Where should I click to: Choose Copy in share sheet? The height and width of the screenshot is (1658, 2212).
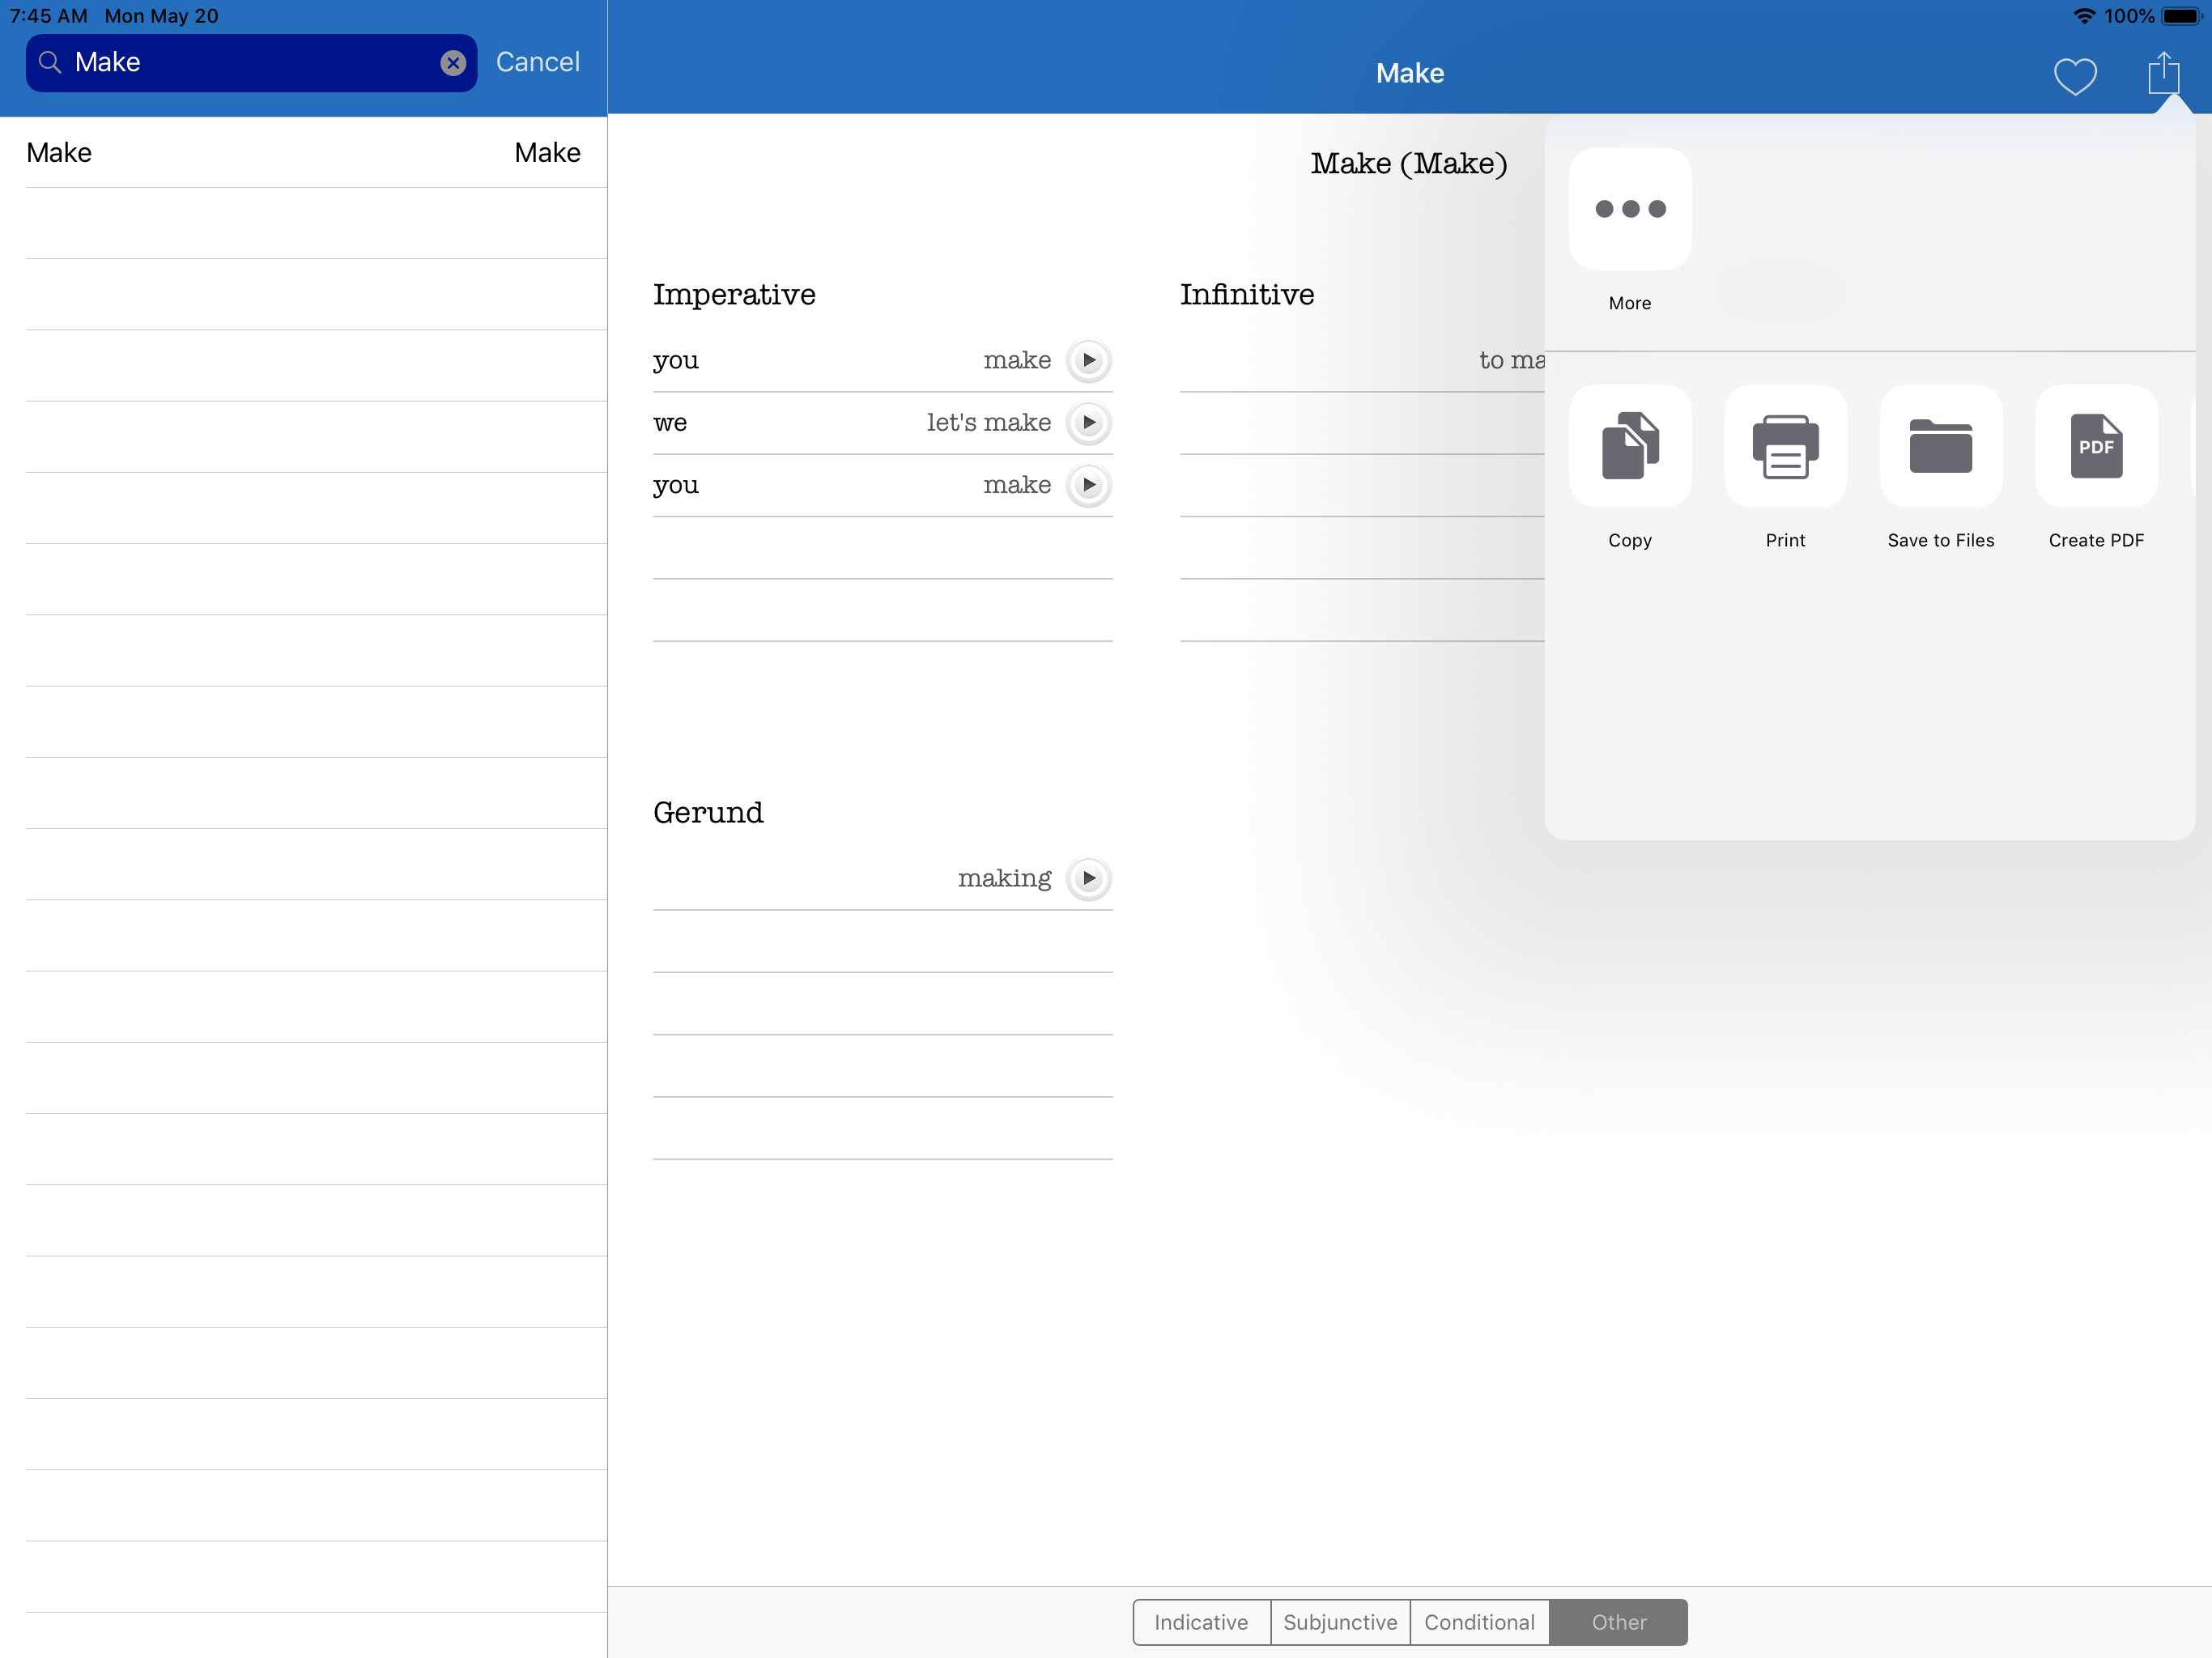coord(1630,446)
